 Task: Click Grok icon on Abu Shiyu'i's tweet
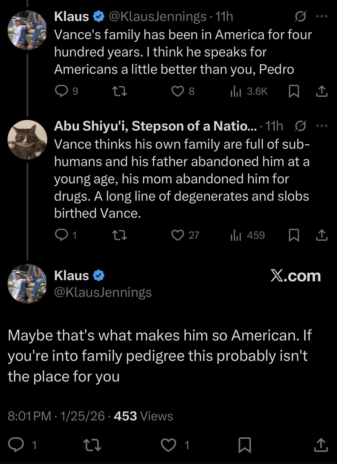pyautogui.click(x=300, y=126)
